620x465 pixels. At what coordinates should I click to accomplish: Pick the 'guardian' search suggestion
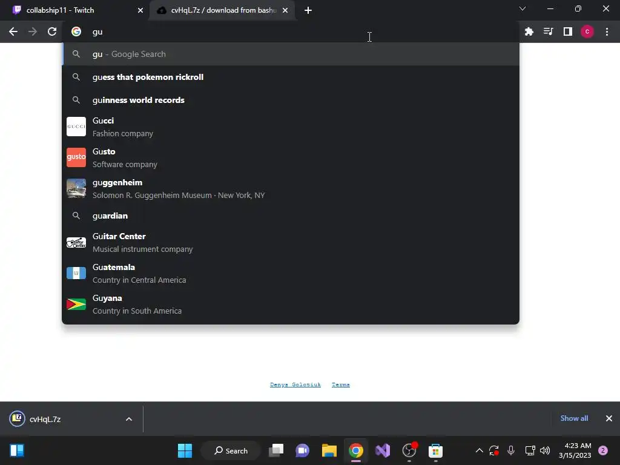click(291, 216)
